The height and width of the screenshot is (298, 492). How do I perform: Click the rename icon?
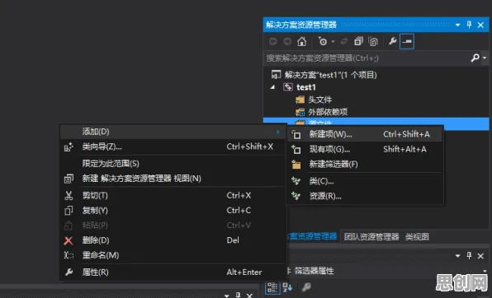69,255
